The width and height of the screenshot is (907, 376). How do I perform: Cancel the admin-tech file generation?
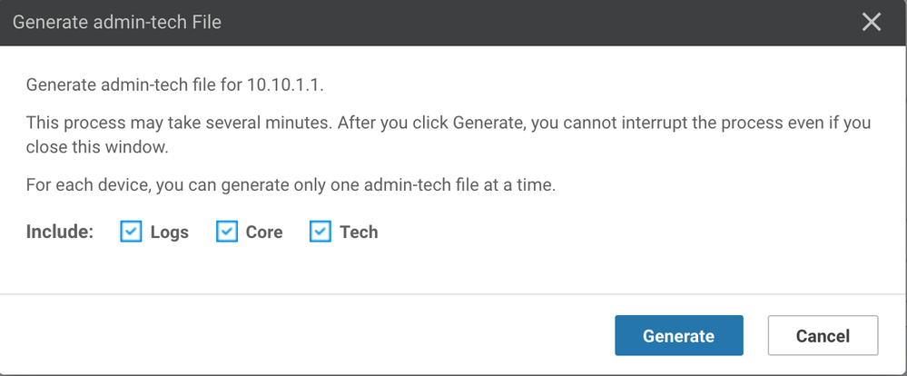823,335
